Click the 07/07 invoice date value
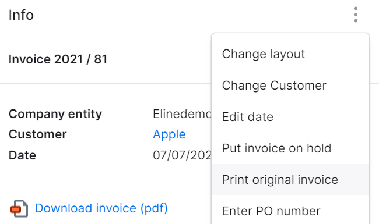This screenshot has width=379, height=224. pyautogui.click(x=183, y=155)
